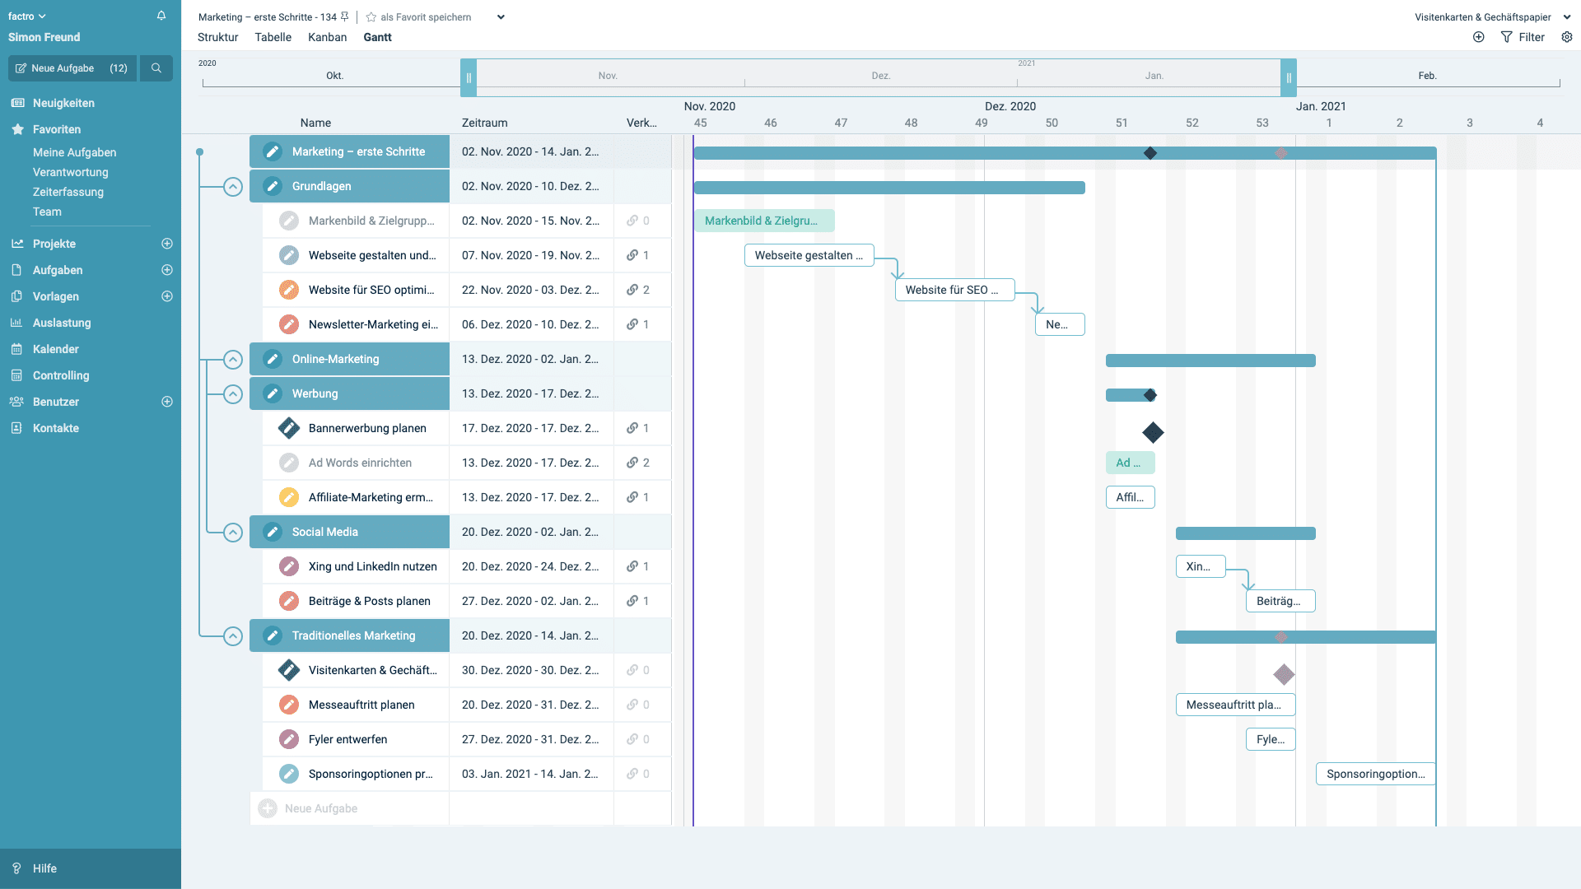Image resolution: width=1581 pixels, height=889 pixels.
Task: Switch to Tabelle view
Action: pos(273,37)
